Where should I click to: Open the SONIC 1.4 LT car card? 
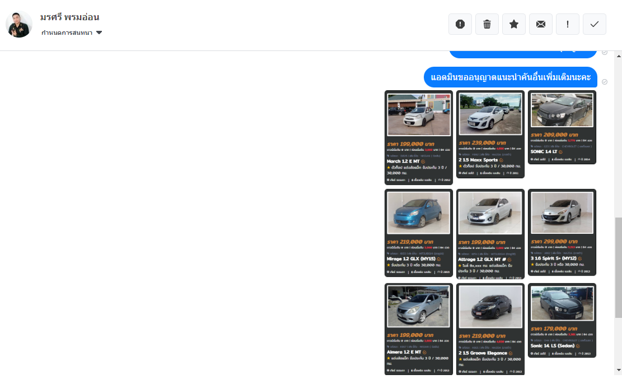coord(562,127)
